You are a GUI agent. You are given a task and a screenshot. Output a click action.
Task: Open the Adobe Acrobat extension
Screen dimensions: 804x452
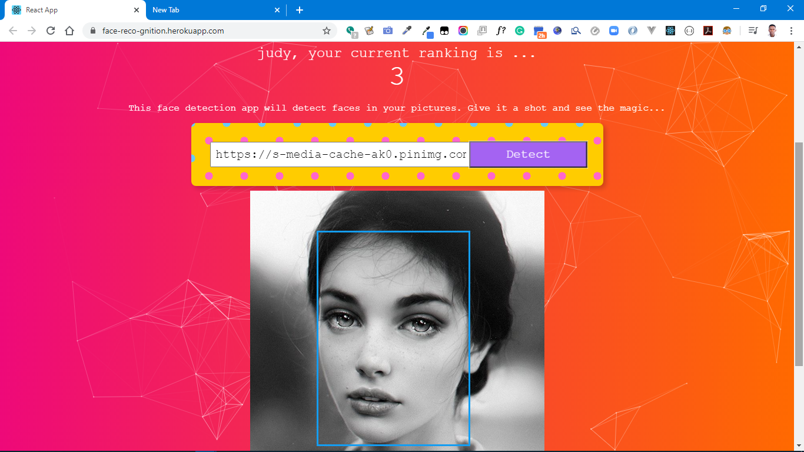(x=708, y=31)
